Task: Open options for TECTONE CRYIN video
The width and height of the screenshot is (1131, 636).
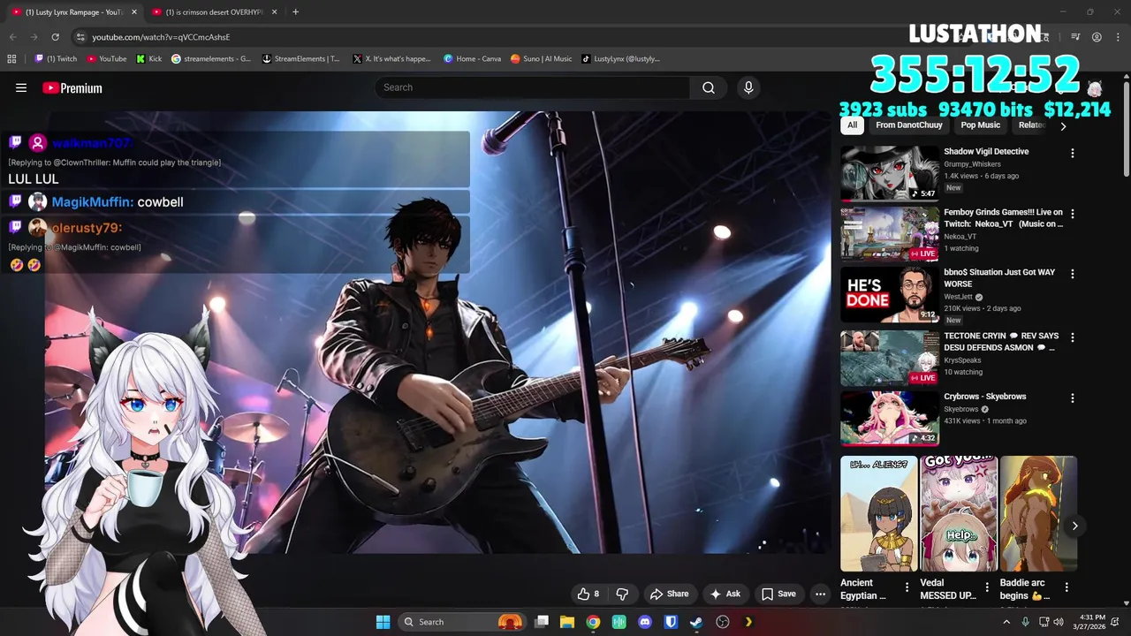Action: click(1073, 337)
